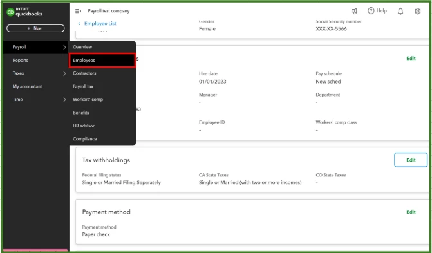Expand the Time menu chevron
Image resolution: width=432 pixels, height=253 pixels.
(x=64, y=100)
